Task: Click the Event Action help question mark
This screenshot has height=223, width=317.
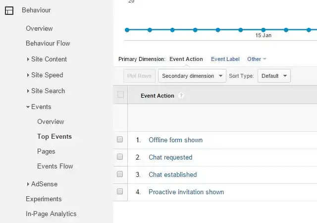Action: (x=181, y=96)
